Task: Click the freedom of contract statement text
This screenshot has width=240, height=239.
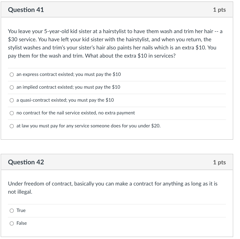Action: 112,187
